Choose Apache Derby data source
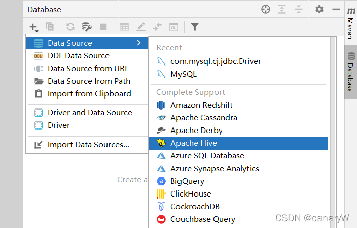The image size is (357, 228). pos(238,131)
